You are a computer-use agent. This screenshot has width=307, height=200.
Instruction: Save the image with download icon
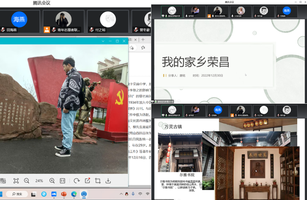(x=108, y=181)
